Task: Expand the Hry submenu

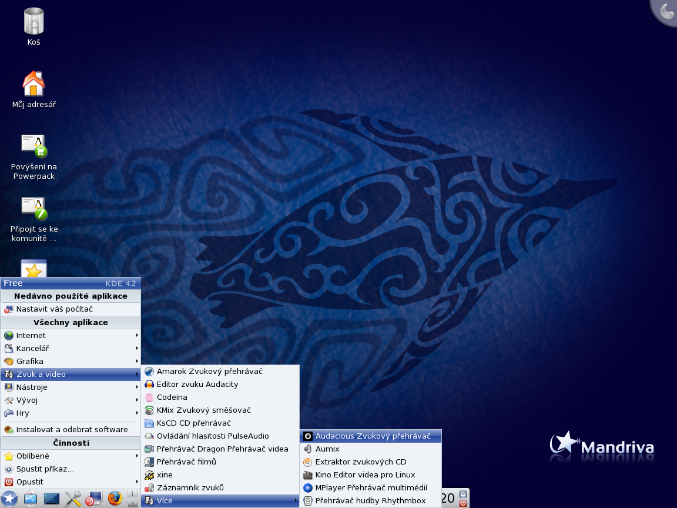Action: tap(71, 413)
